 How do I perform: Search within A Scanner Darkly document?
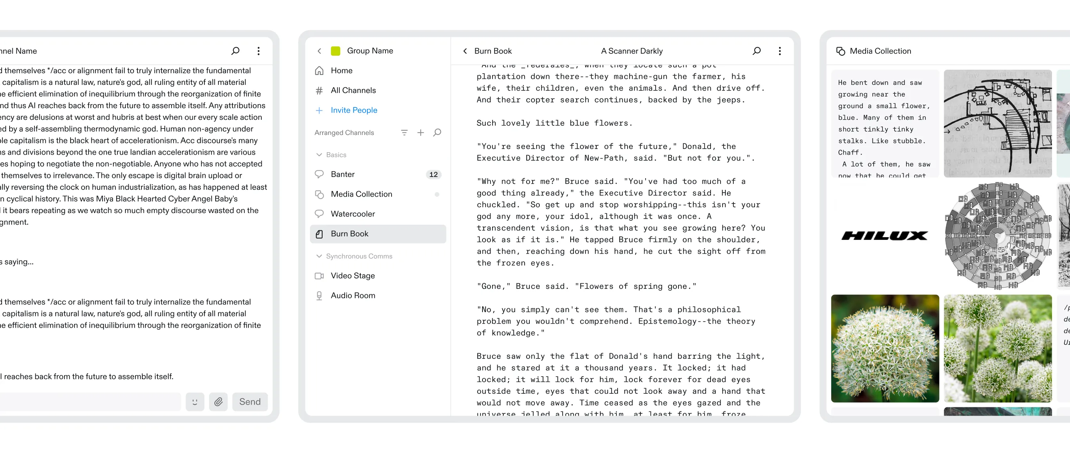[x=756, y=50]
